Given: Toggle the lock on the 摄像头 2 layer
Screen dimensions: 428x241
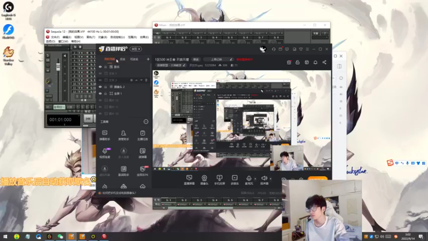Looking at the screenshot, I should tap(105, 87).
